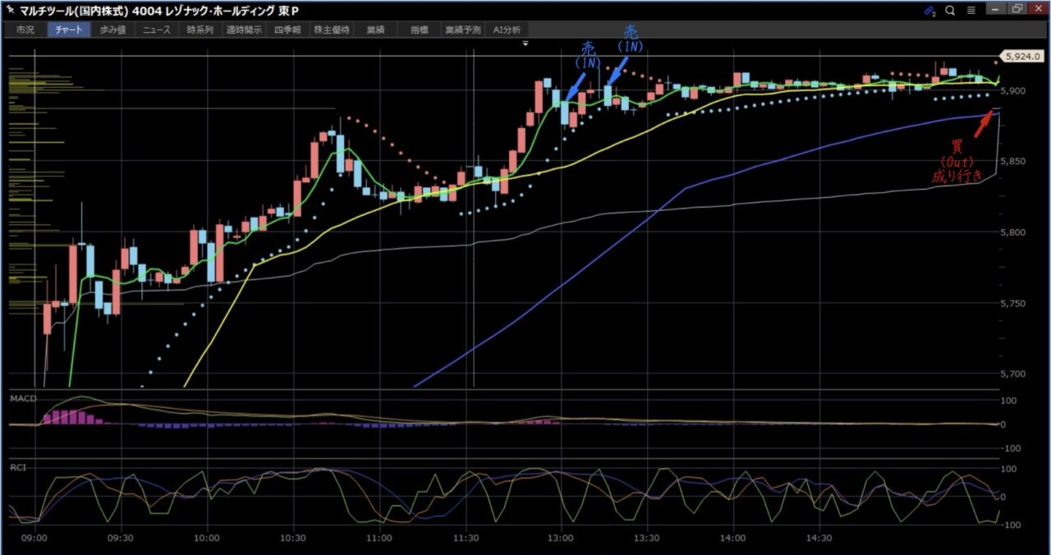Click the RCI indicator label
The height and width of the screenshot is (555, 1051).
(x=17, y=466)
